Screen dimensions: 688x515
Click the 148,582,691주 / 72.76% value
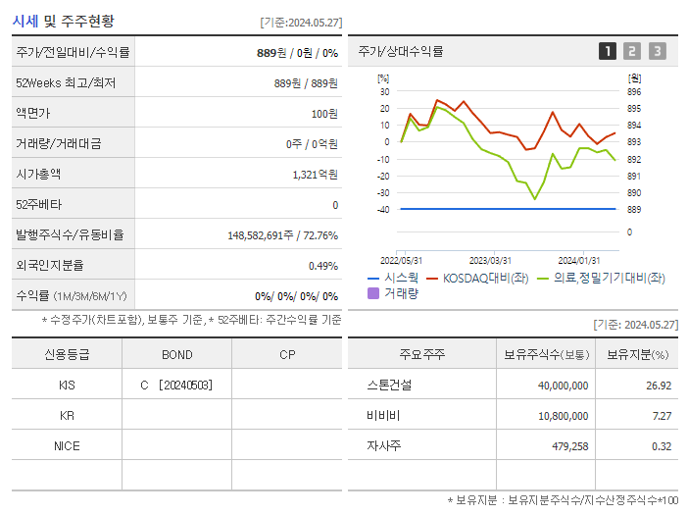point(282,235)
